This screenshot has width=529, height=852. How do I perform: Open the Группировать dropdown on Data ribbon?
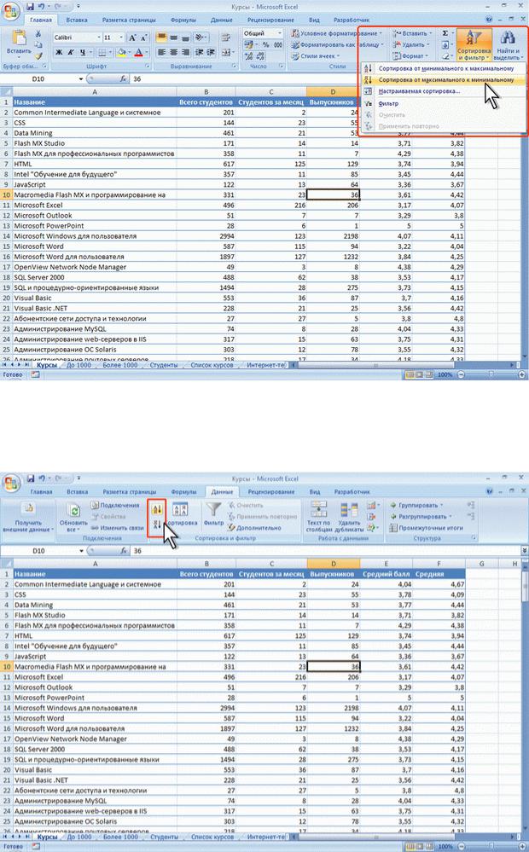[417, 505]
